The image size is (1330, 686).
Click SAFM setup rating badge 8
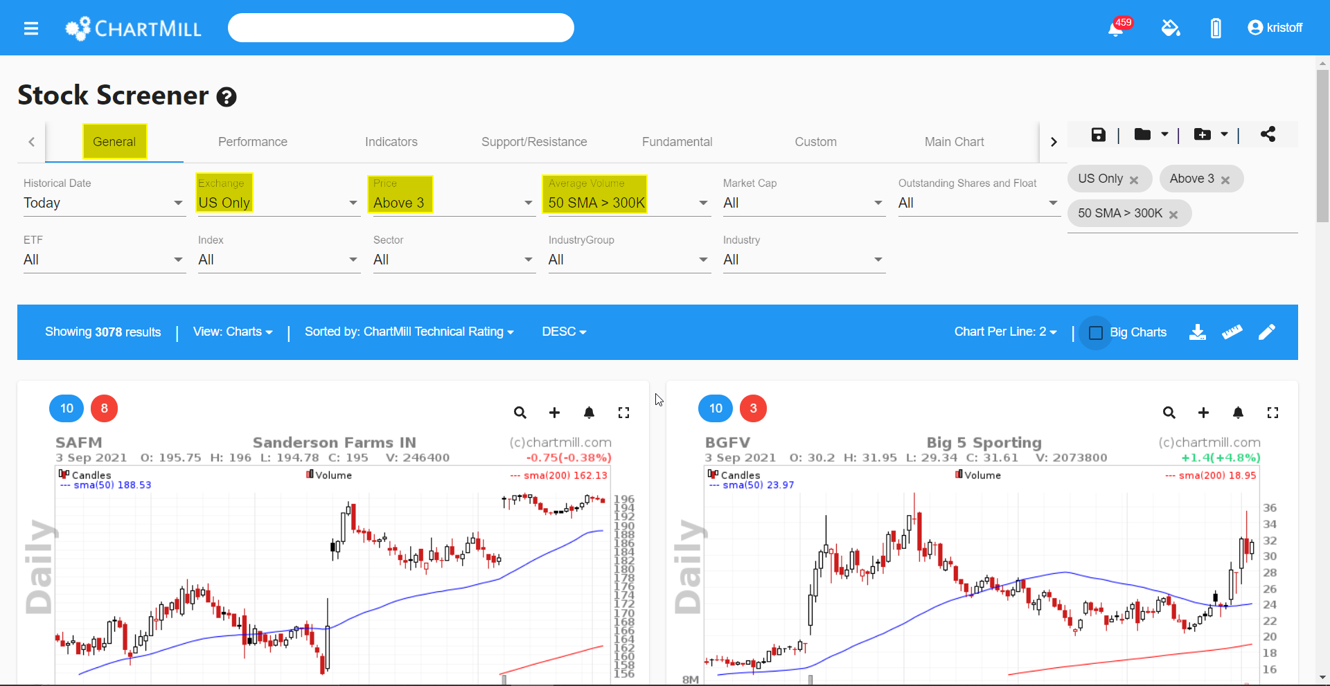point(105,408)
